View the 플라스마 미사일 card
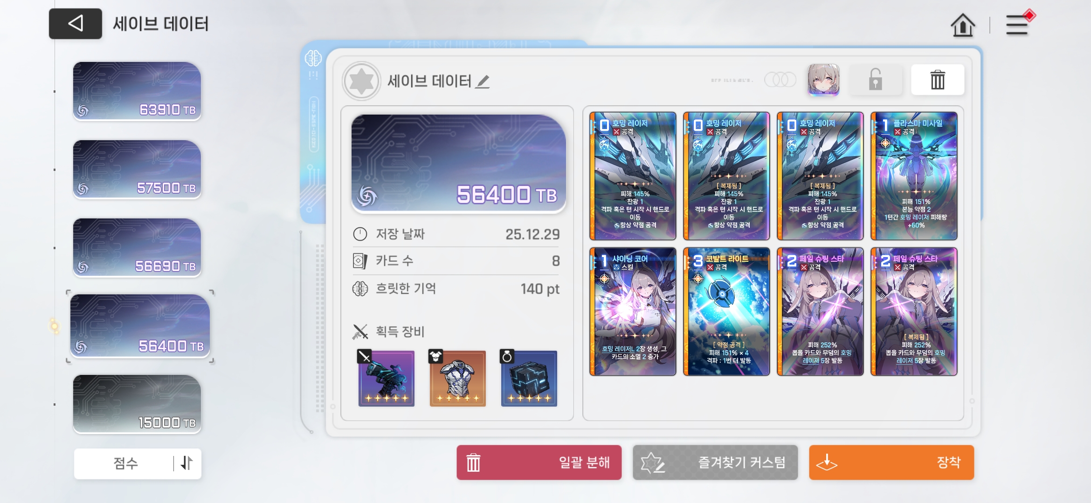Screen dimensions: 1091x503 click(x=914, y=176)
